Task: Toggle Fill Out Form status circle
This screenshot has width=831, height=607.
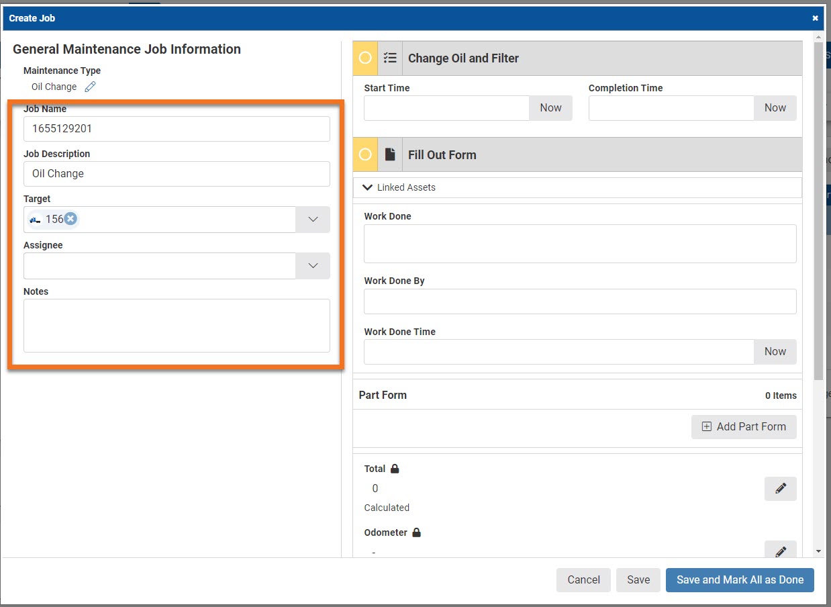Action: point(365,154)
